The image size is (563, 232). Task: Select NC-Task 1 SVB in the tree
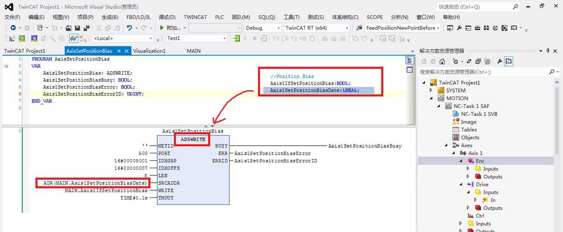point(479,114)
